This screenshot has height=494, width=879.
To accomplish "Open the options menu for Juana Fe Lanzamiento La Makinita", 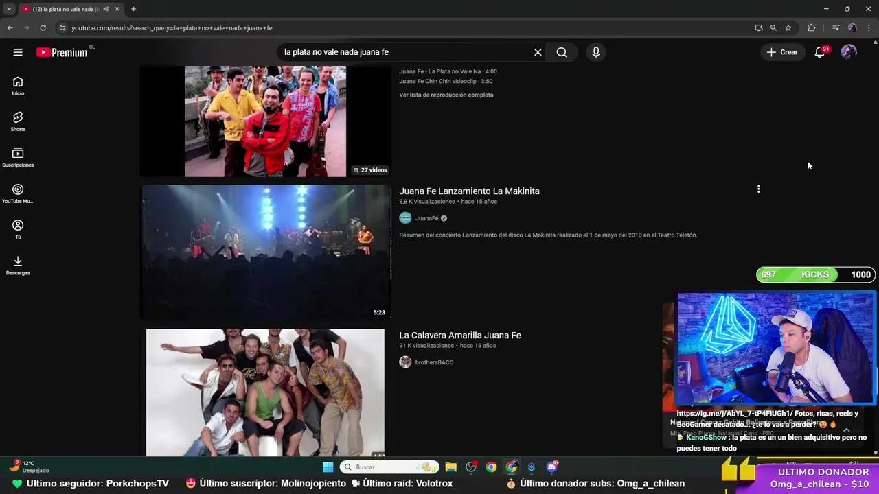I will tap(758, 189).
